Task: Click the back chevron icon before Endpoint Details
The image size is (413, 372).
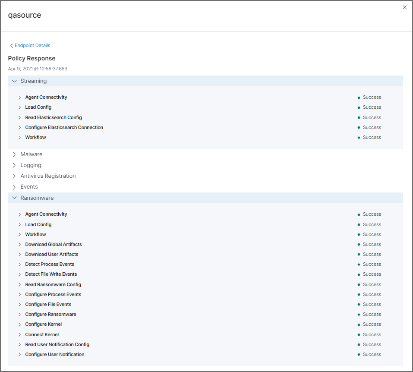Action: [11, 45]
